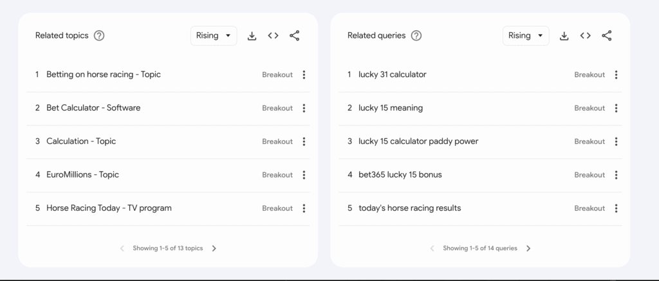
Task: Open more options for Betting on horse racing
Action: point(304,75)
